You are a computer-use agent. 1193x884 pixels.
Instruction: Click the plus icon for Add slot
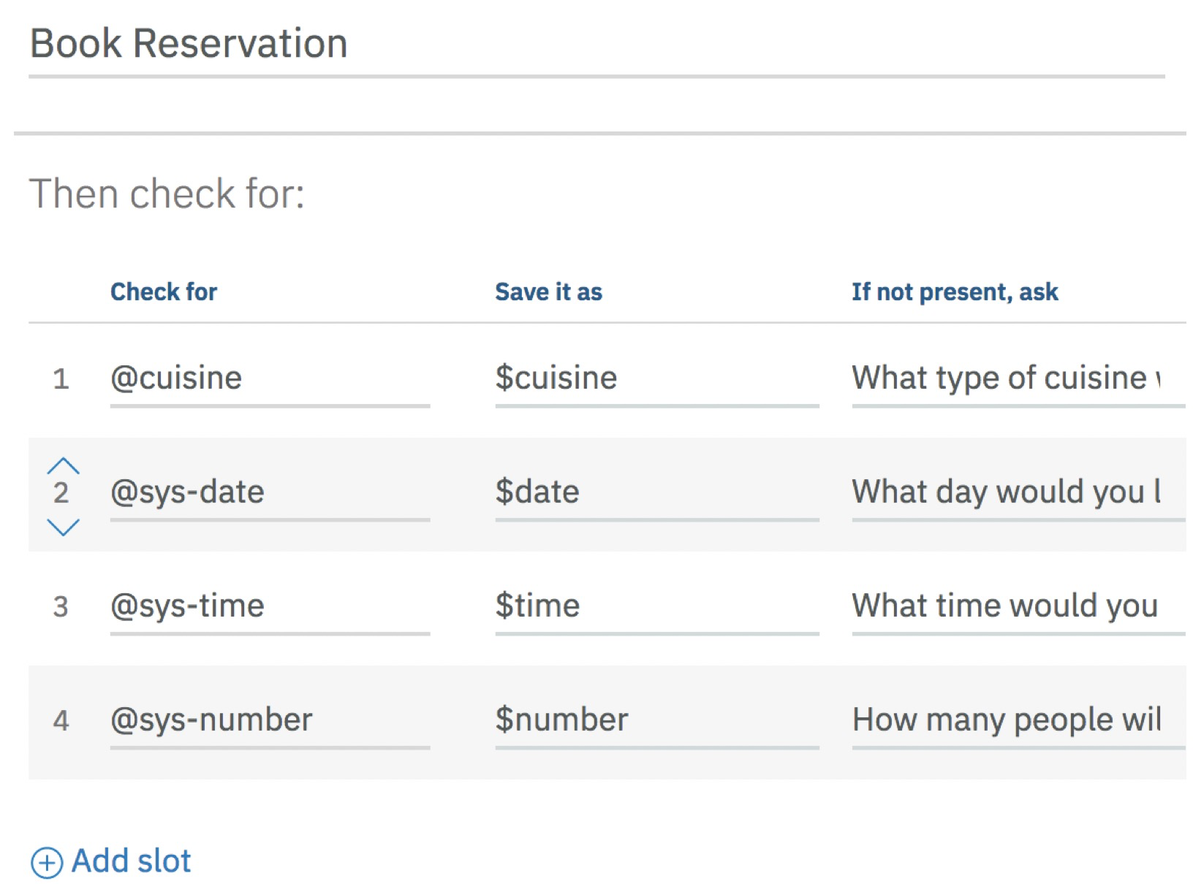[47, 862]
